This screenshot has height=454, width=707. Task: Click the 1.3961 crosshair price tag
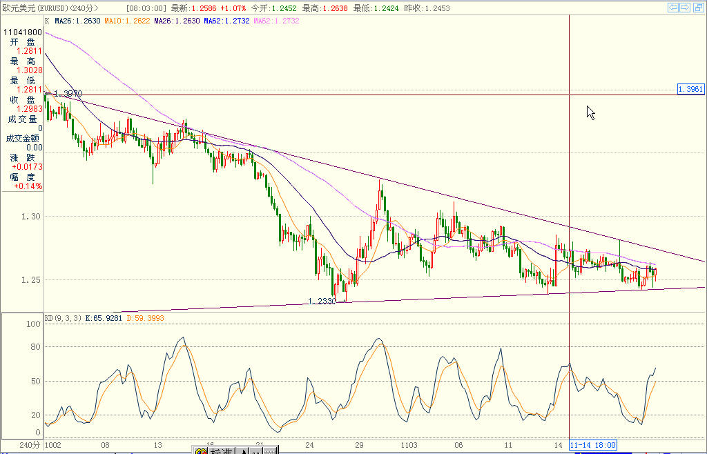tap(690, 89)
